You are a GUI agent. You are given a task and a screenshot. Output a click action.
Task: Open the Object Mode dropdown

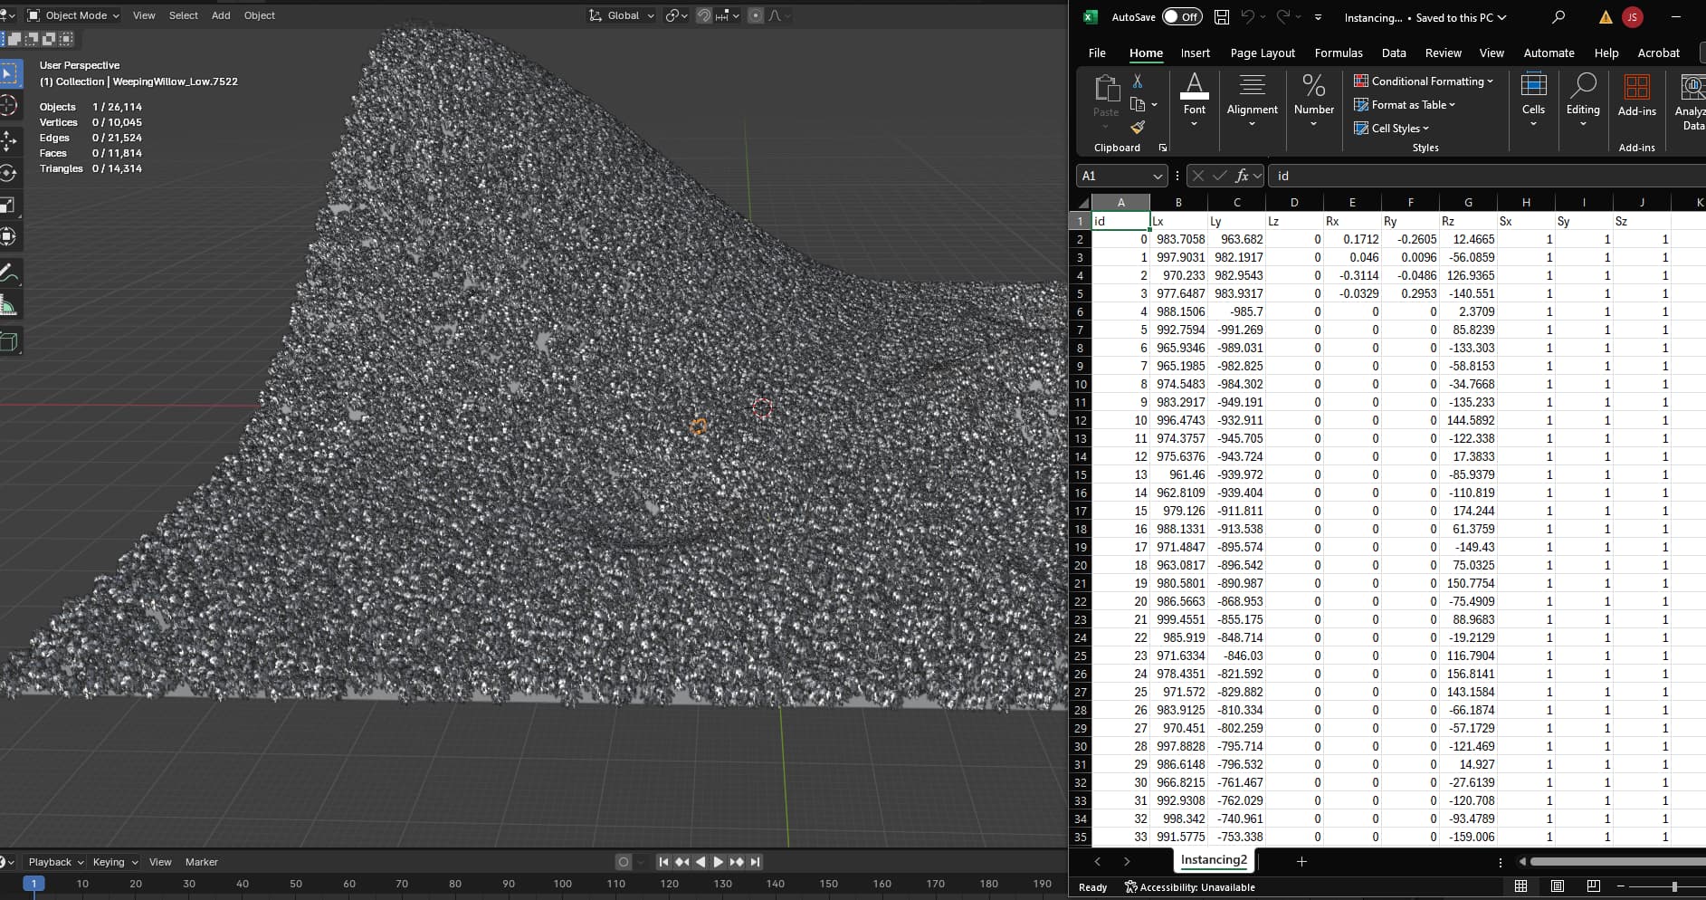point(73,15)
